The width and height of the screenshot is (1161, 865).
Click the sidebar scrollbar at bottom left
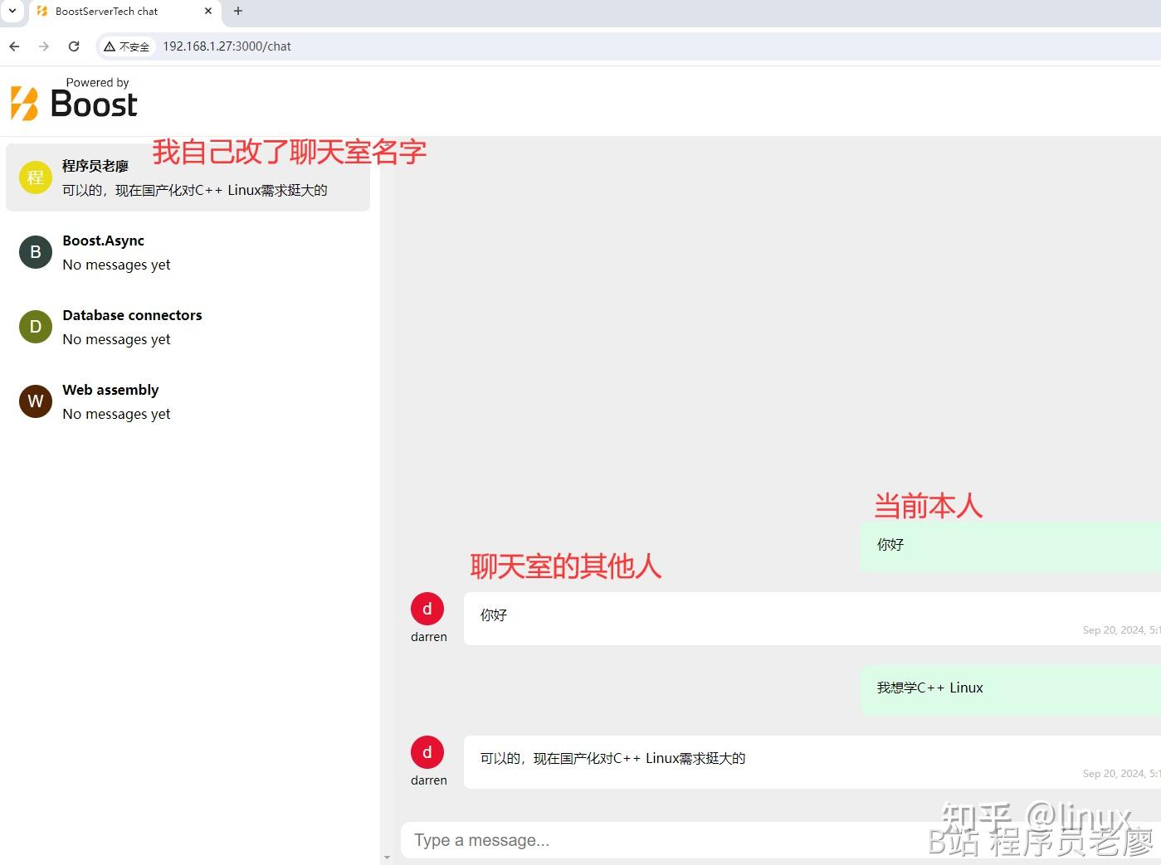coord(387,856)
